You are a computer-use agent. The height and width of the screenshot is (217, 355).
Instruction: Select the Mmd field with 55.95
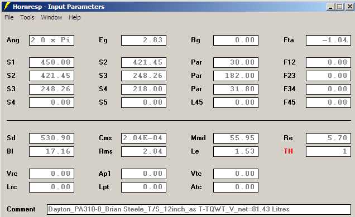tap(236, 138)
